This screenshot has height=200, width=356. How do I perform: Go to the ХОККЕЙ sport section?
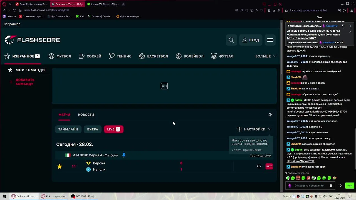pyautogui.click(x=90, y=56)
